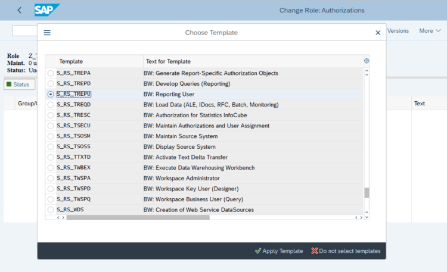Click Do not select templates button
The height and width of the screenshot is (272, 447).
(x=346, y=251)
